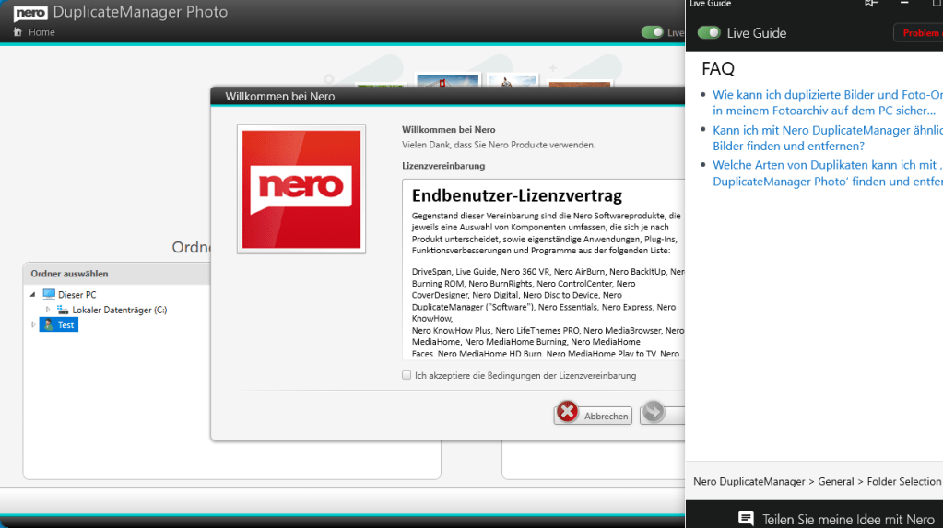Screen dimensions: 943x528
Task: Toggle Live switch in main window header
Action: pyautogui.click(x=653, y=32)
